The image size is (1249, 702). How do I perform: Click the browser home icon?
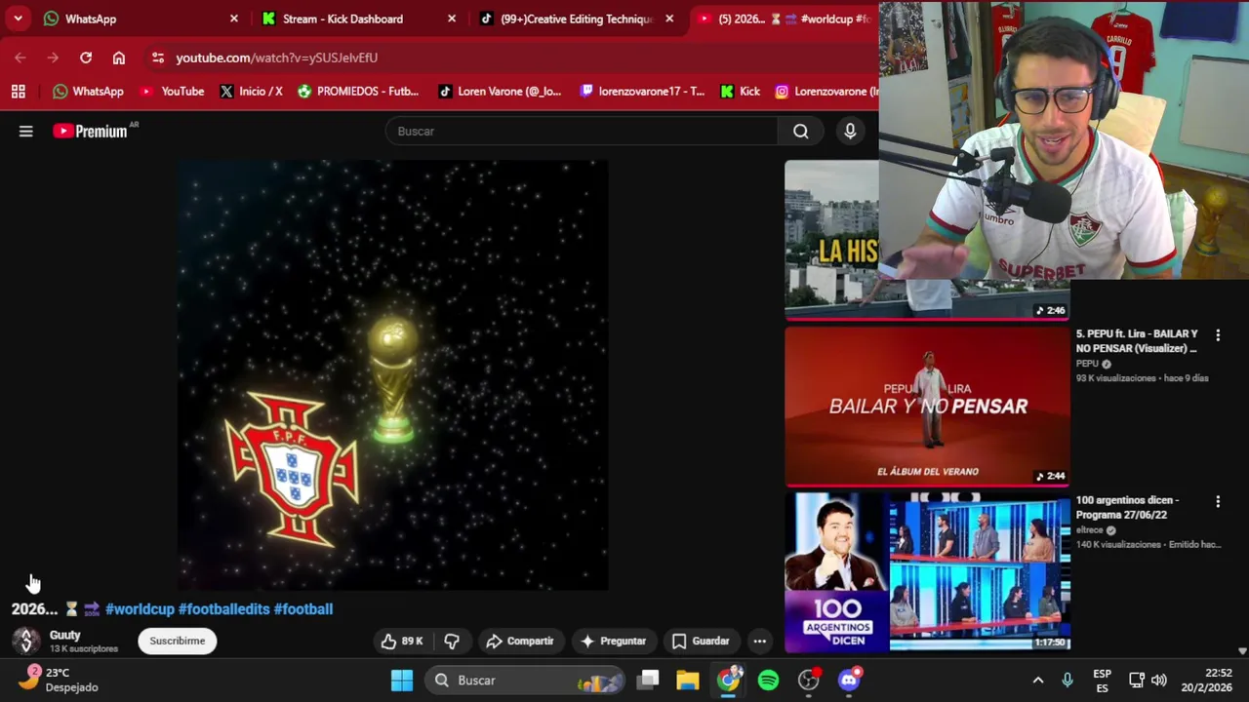click(119, 58)
